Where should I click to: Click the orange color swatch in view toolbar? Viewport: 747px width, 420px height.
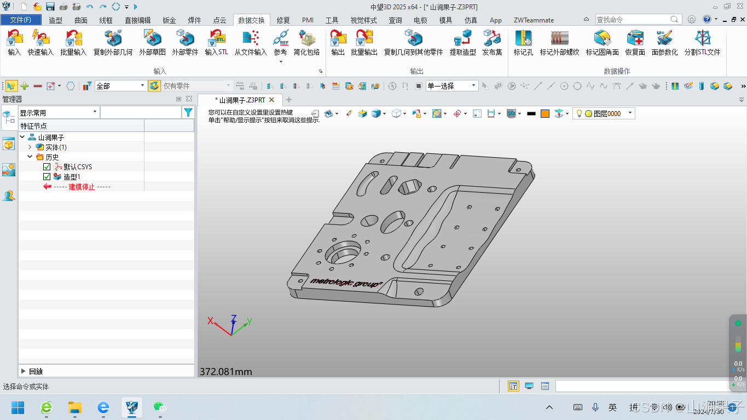tap(545, 113)
